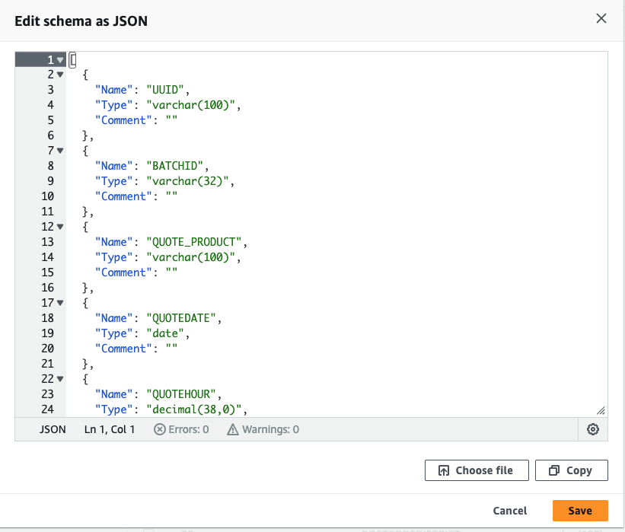Copy the JSON schema to clipboard

pyautogui.click(x=571, y=470)
